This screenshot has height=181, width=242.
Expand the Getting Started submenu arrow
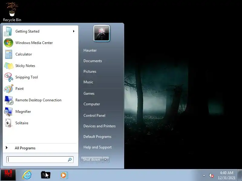74,31
